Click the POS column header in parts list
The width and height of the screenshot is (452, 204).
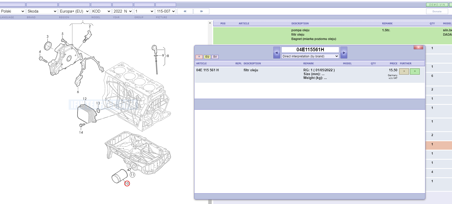pyautogui.click(x=223, y=24)
